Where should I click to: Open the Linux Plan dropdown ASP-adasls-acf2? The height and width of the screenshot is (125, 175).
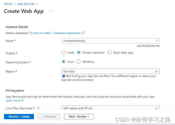coord(110,108)
